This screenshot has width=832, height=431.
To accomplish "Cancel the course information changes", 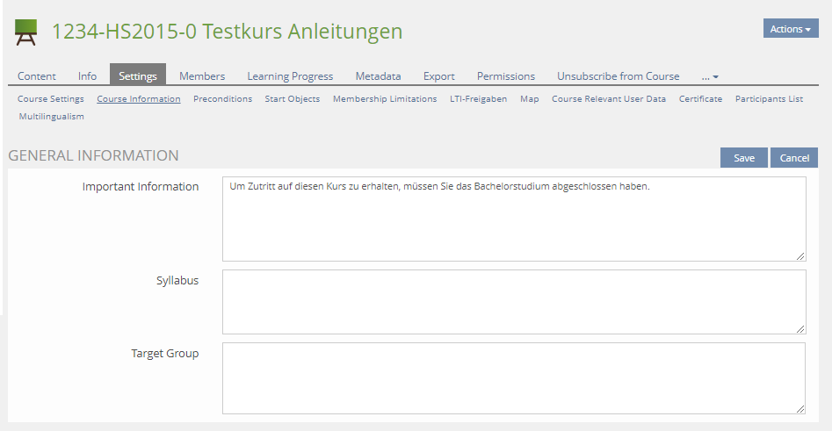I will point(794,158).
